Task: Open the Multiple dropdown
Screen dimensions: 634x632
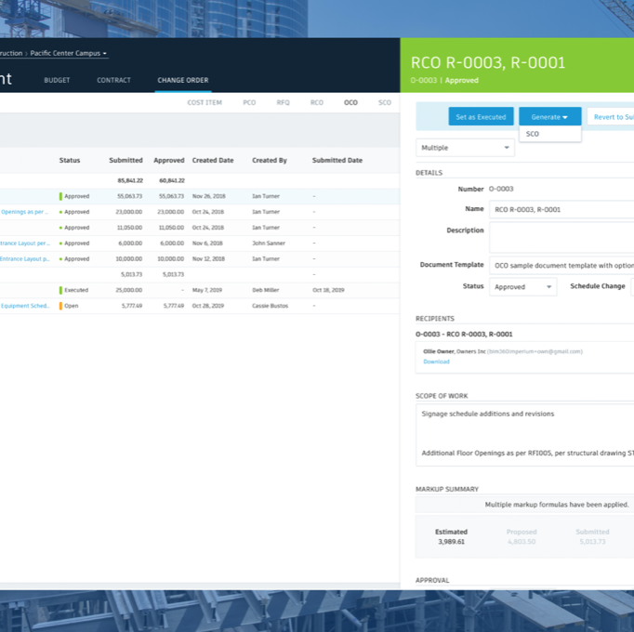Action: 465,148
